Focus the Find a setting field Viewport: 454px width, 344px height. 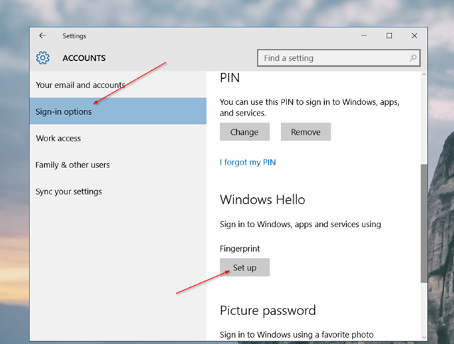click(x=338, y=58)
